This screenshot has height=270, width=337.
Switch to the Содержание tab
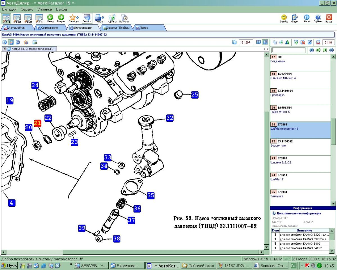[49, 28]
